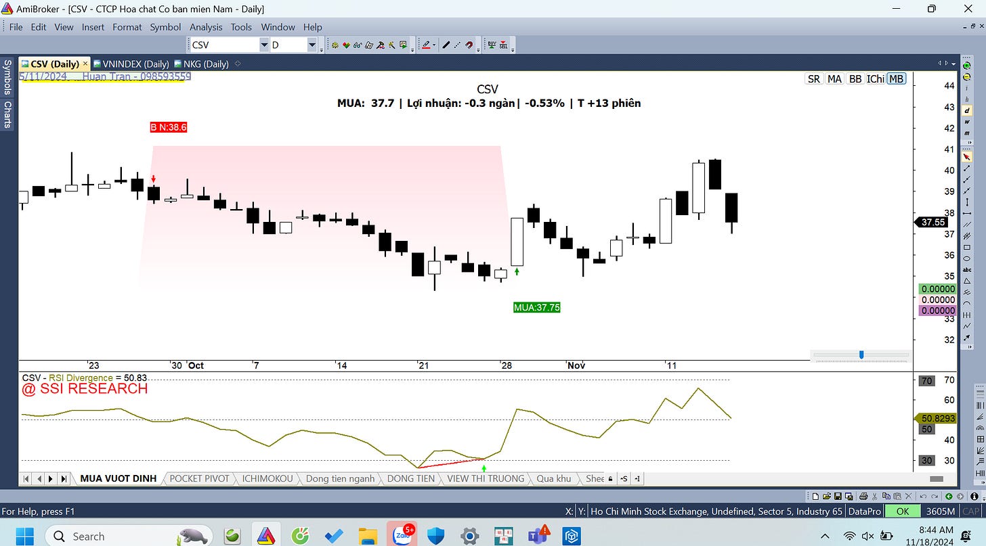Select the zig-zag line drawing tool
986x546 pixels.
[967, 325]
